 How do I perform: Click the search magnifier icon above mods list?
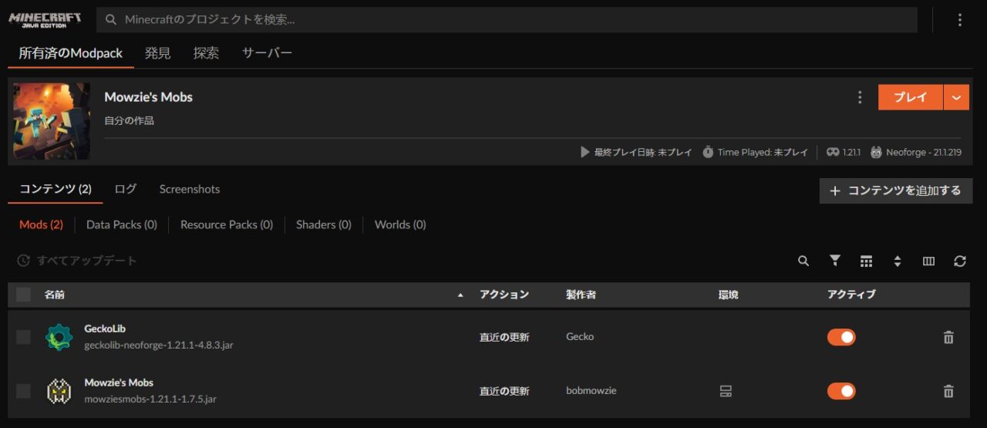point(803,261)
